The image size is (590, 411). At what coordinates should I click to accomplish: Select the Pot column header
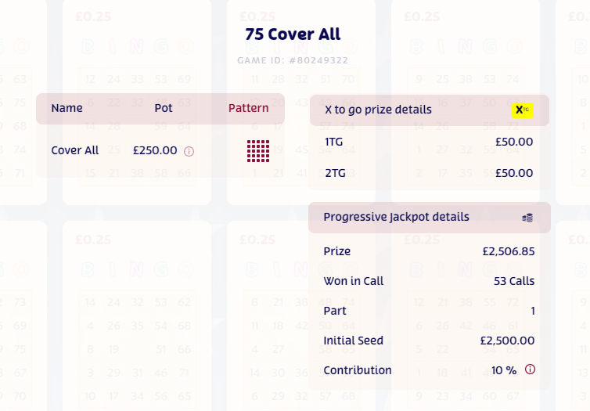tap(164, 108)
